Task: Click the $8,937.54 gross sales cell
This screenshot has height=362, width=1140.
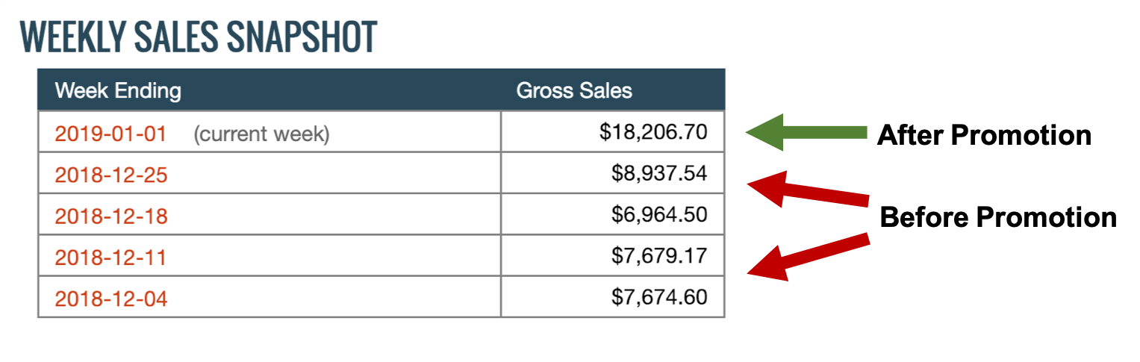Action: tap(613, 173)
